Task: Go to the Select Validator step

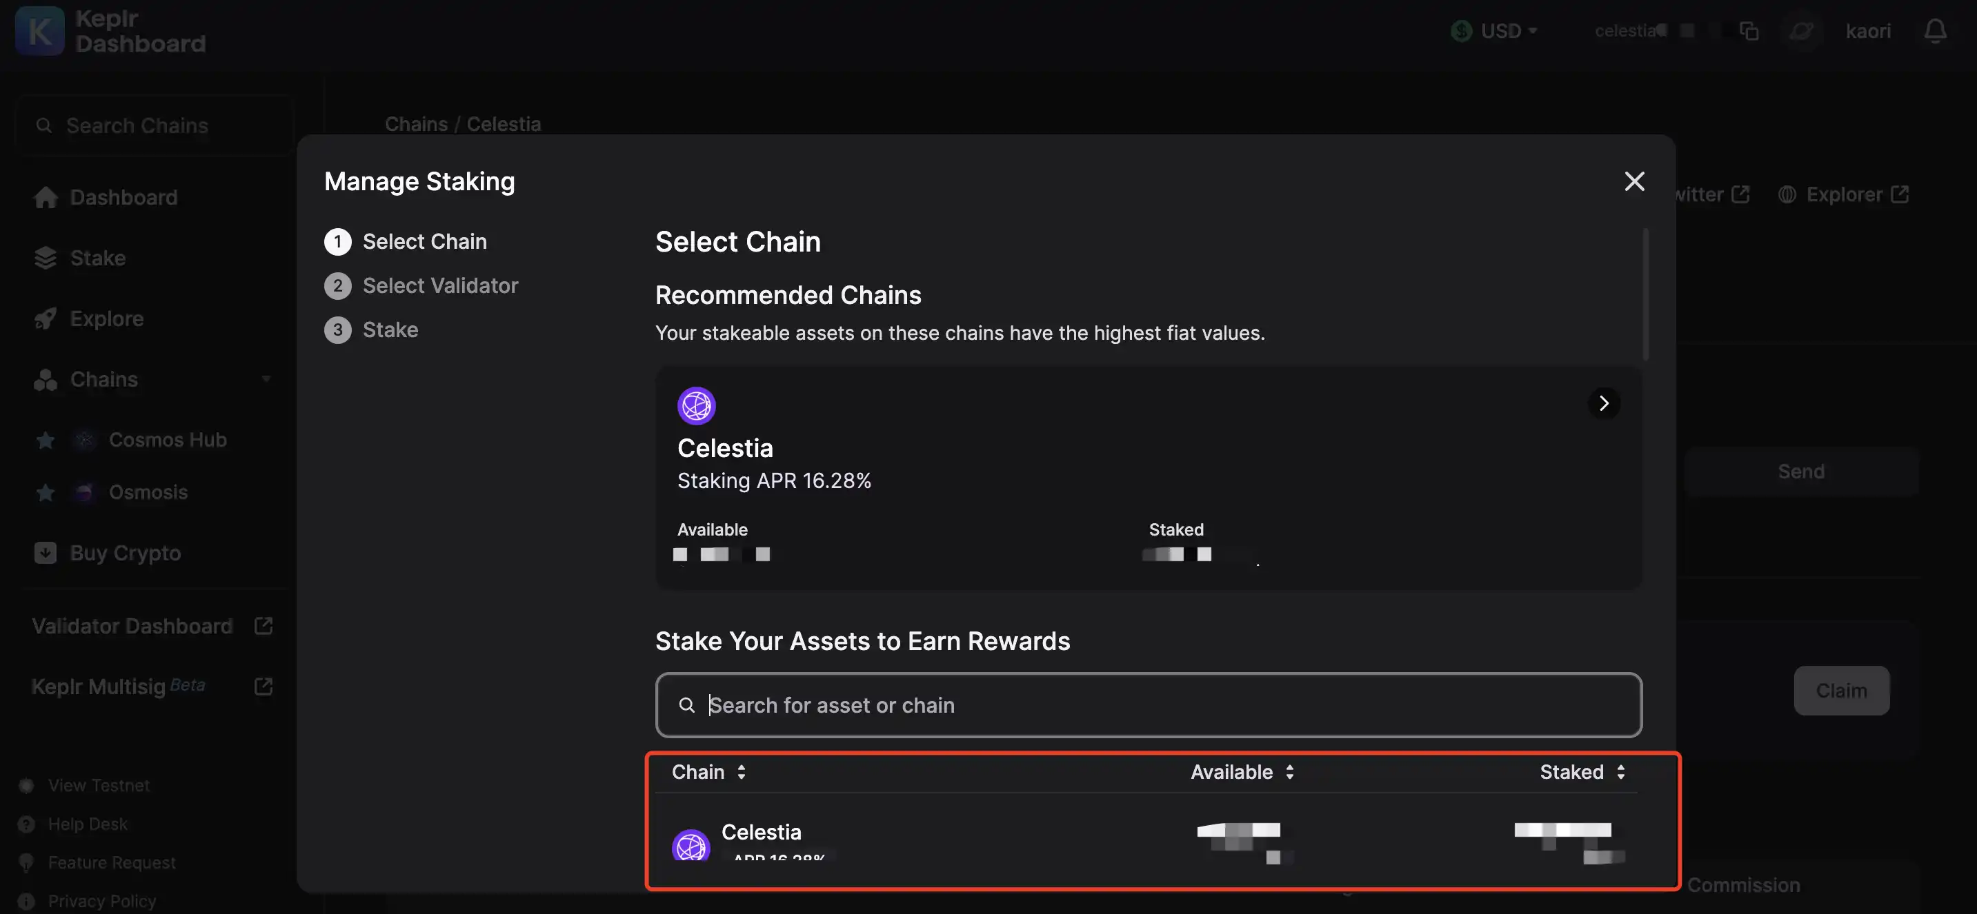Action: point(440,286)
